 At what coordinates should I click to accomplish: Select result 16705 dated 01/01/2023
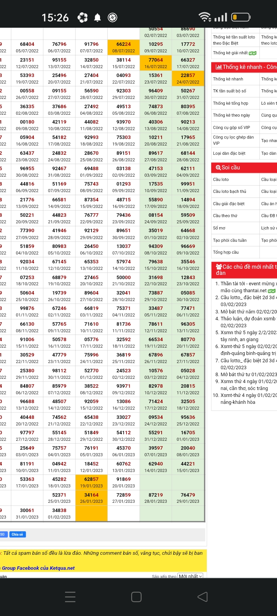tap(188, 436)
